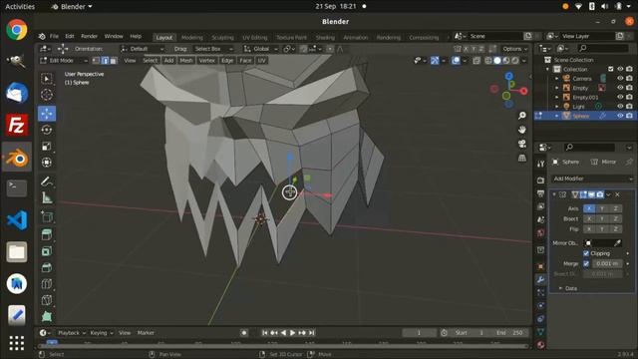
Task: Click the current frame number field
Action: [x=419, y=333]
